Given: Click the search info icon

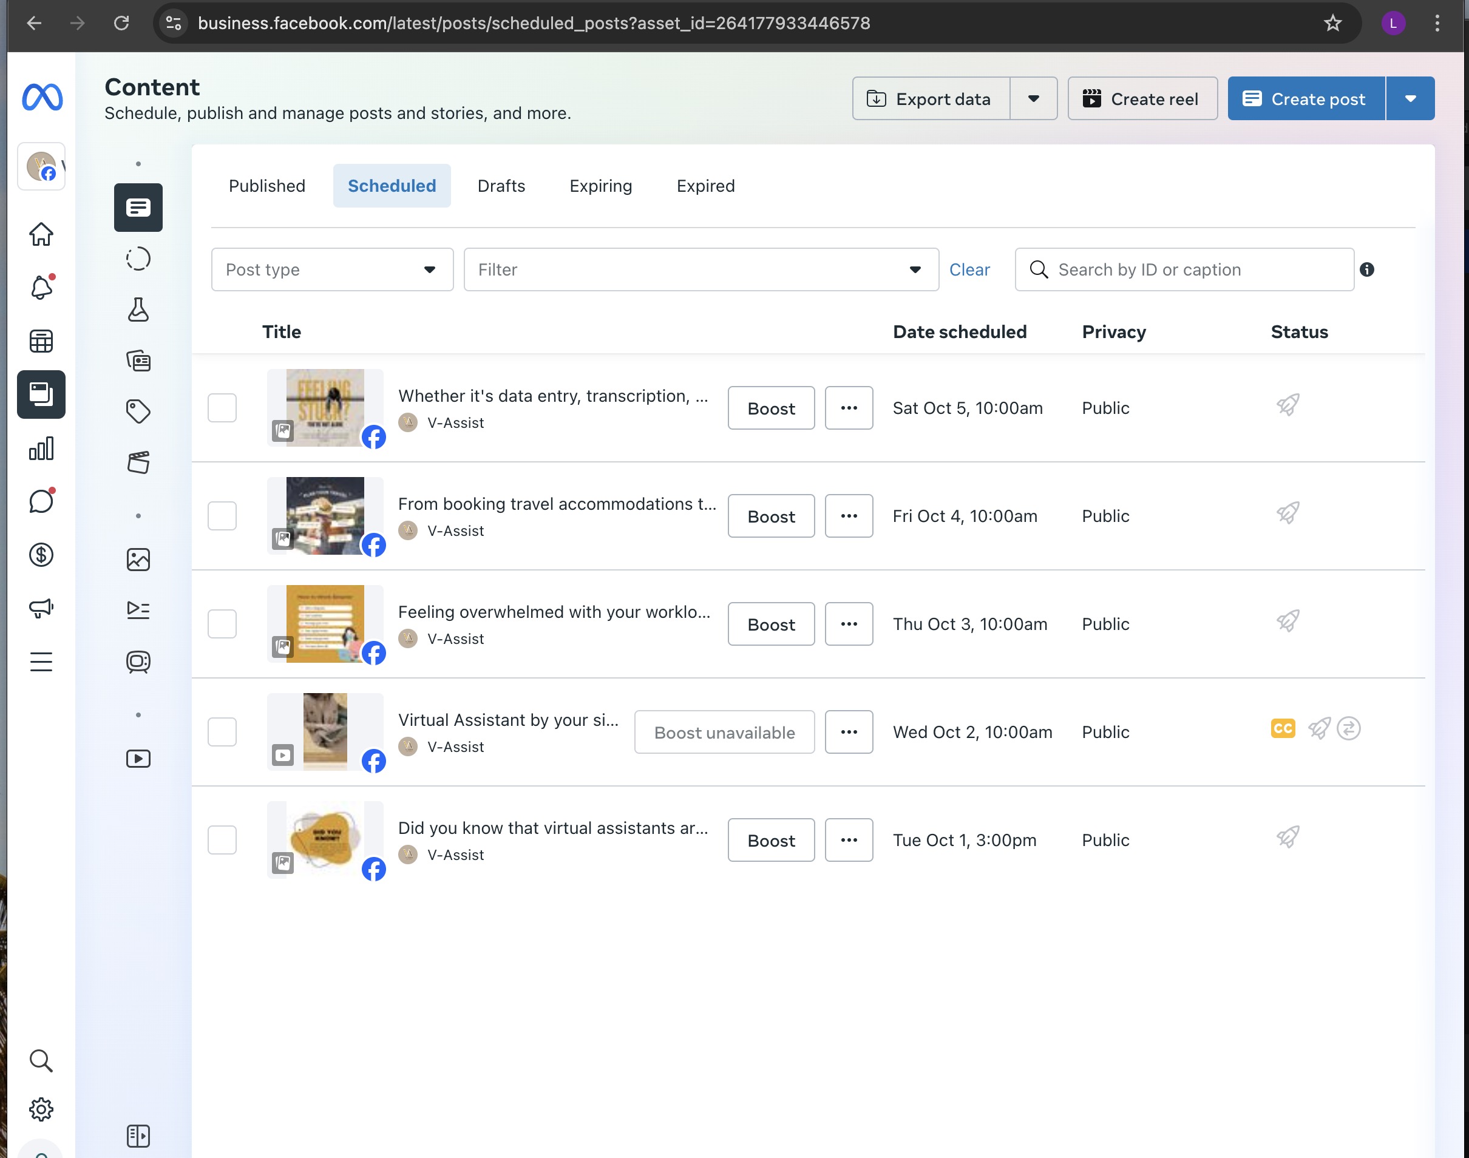Looking at the screenshot, I should click(1366, 270).
